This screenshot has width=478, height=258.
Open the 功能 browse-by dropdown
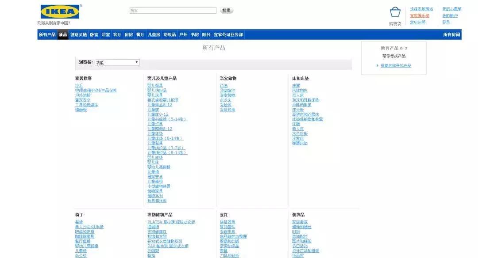tap(116, 62)
